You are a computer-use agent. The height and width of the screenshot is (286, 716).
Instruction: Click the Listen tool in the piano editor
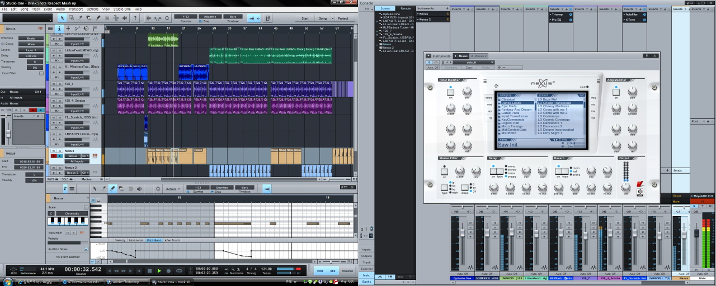139,189
